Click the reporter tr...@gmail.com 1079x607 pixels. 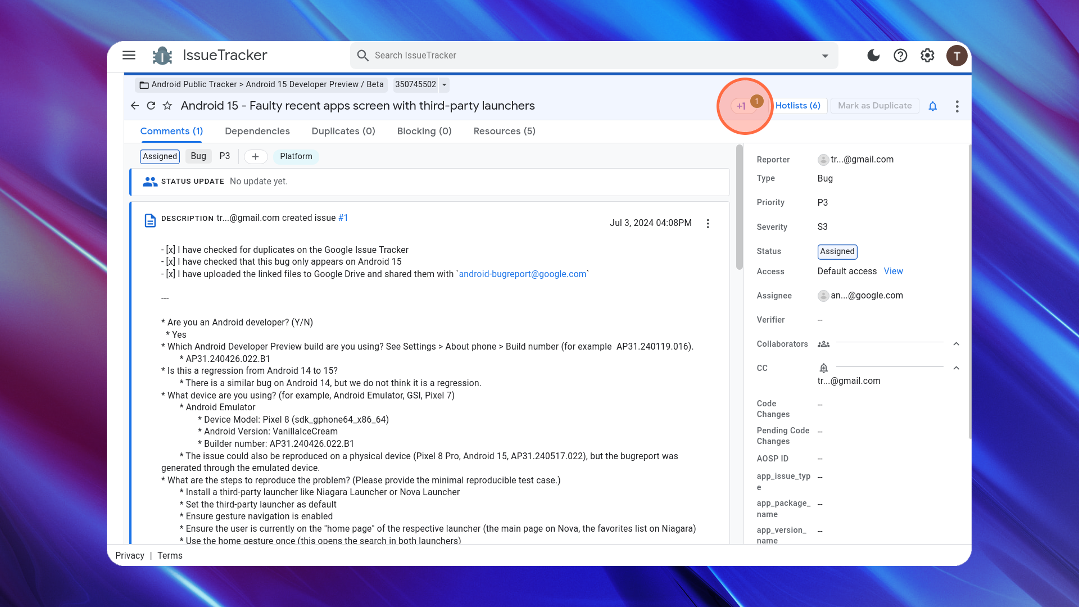click(862, 160)
